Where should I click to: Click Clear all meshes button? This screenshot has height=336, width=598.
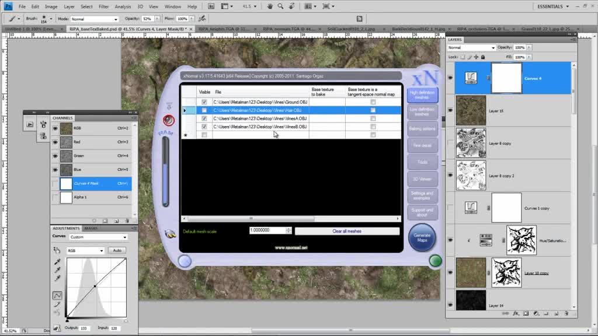click(347, 231)
